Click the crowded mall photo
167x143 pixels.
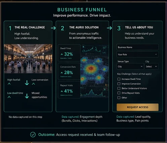click(x=28, y=59)
